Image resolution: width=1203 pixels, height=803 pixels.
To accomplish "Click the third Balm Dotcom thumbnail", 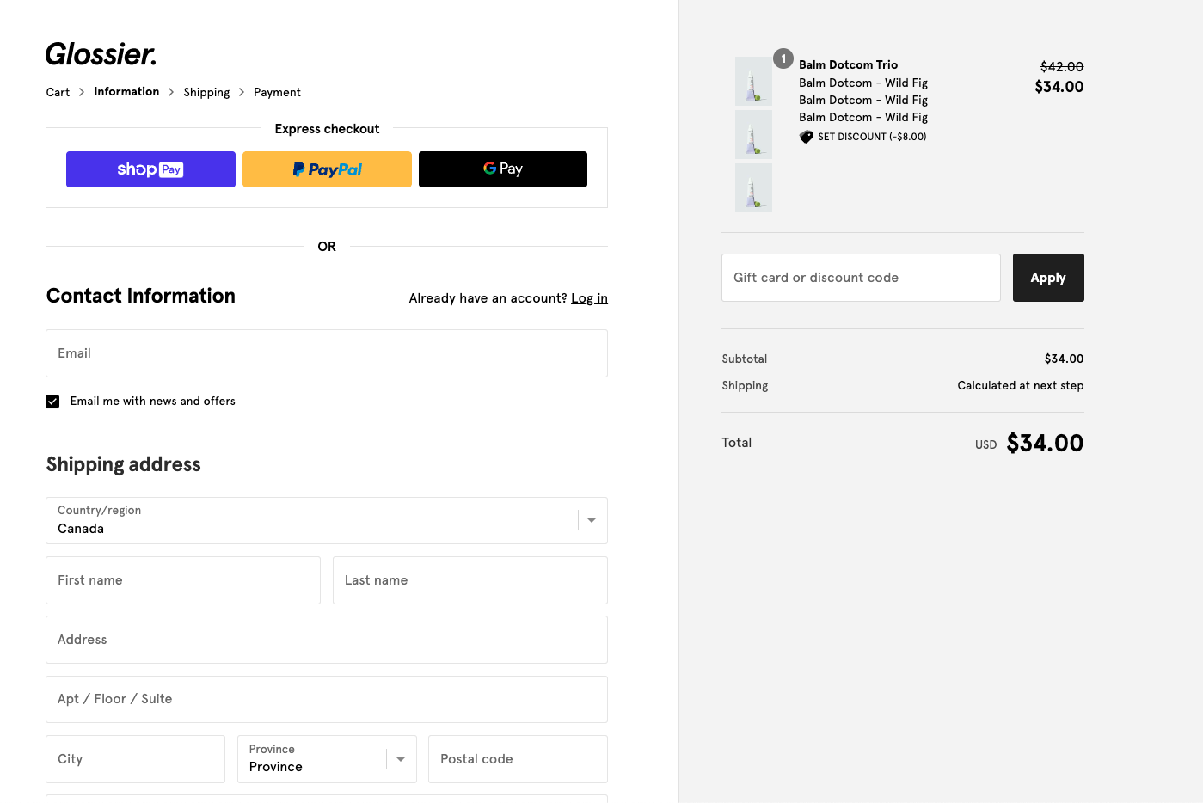I will point(753,187).
